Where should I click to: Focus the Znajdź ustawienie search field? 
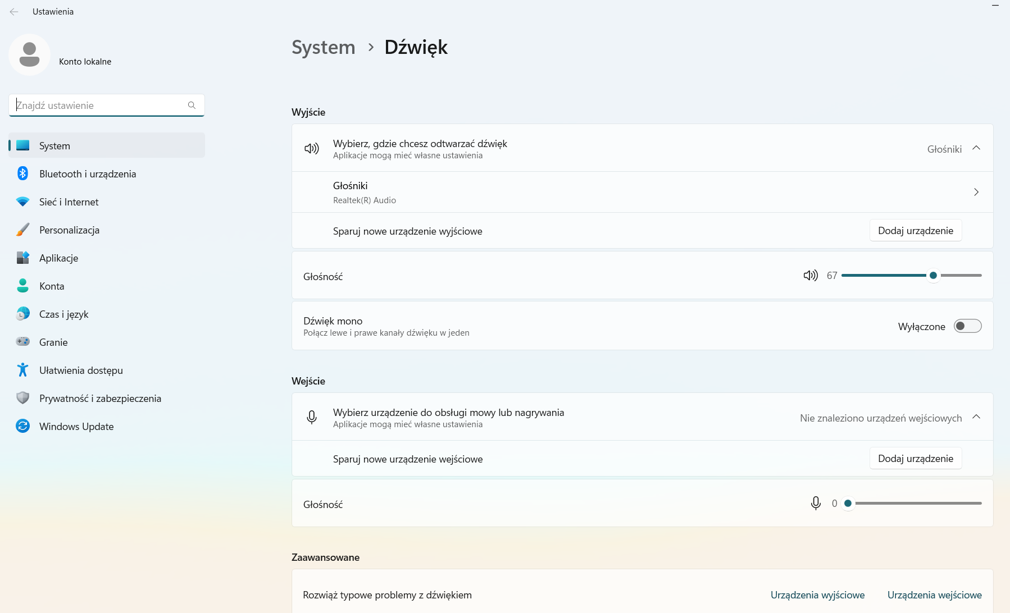tap(101, 106)
